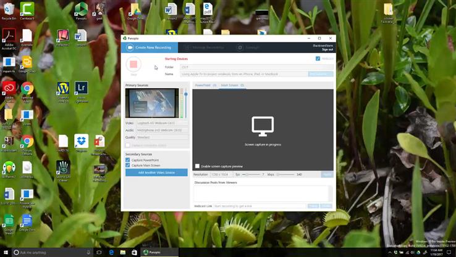Click the Discussion Posts from Viewers box
The image size is (456, 257).
pos(263,194)
